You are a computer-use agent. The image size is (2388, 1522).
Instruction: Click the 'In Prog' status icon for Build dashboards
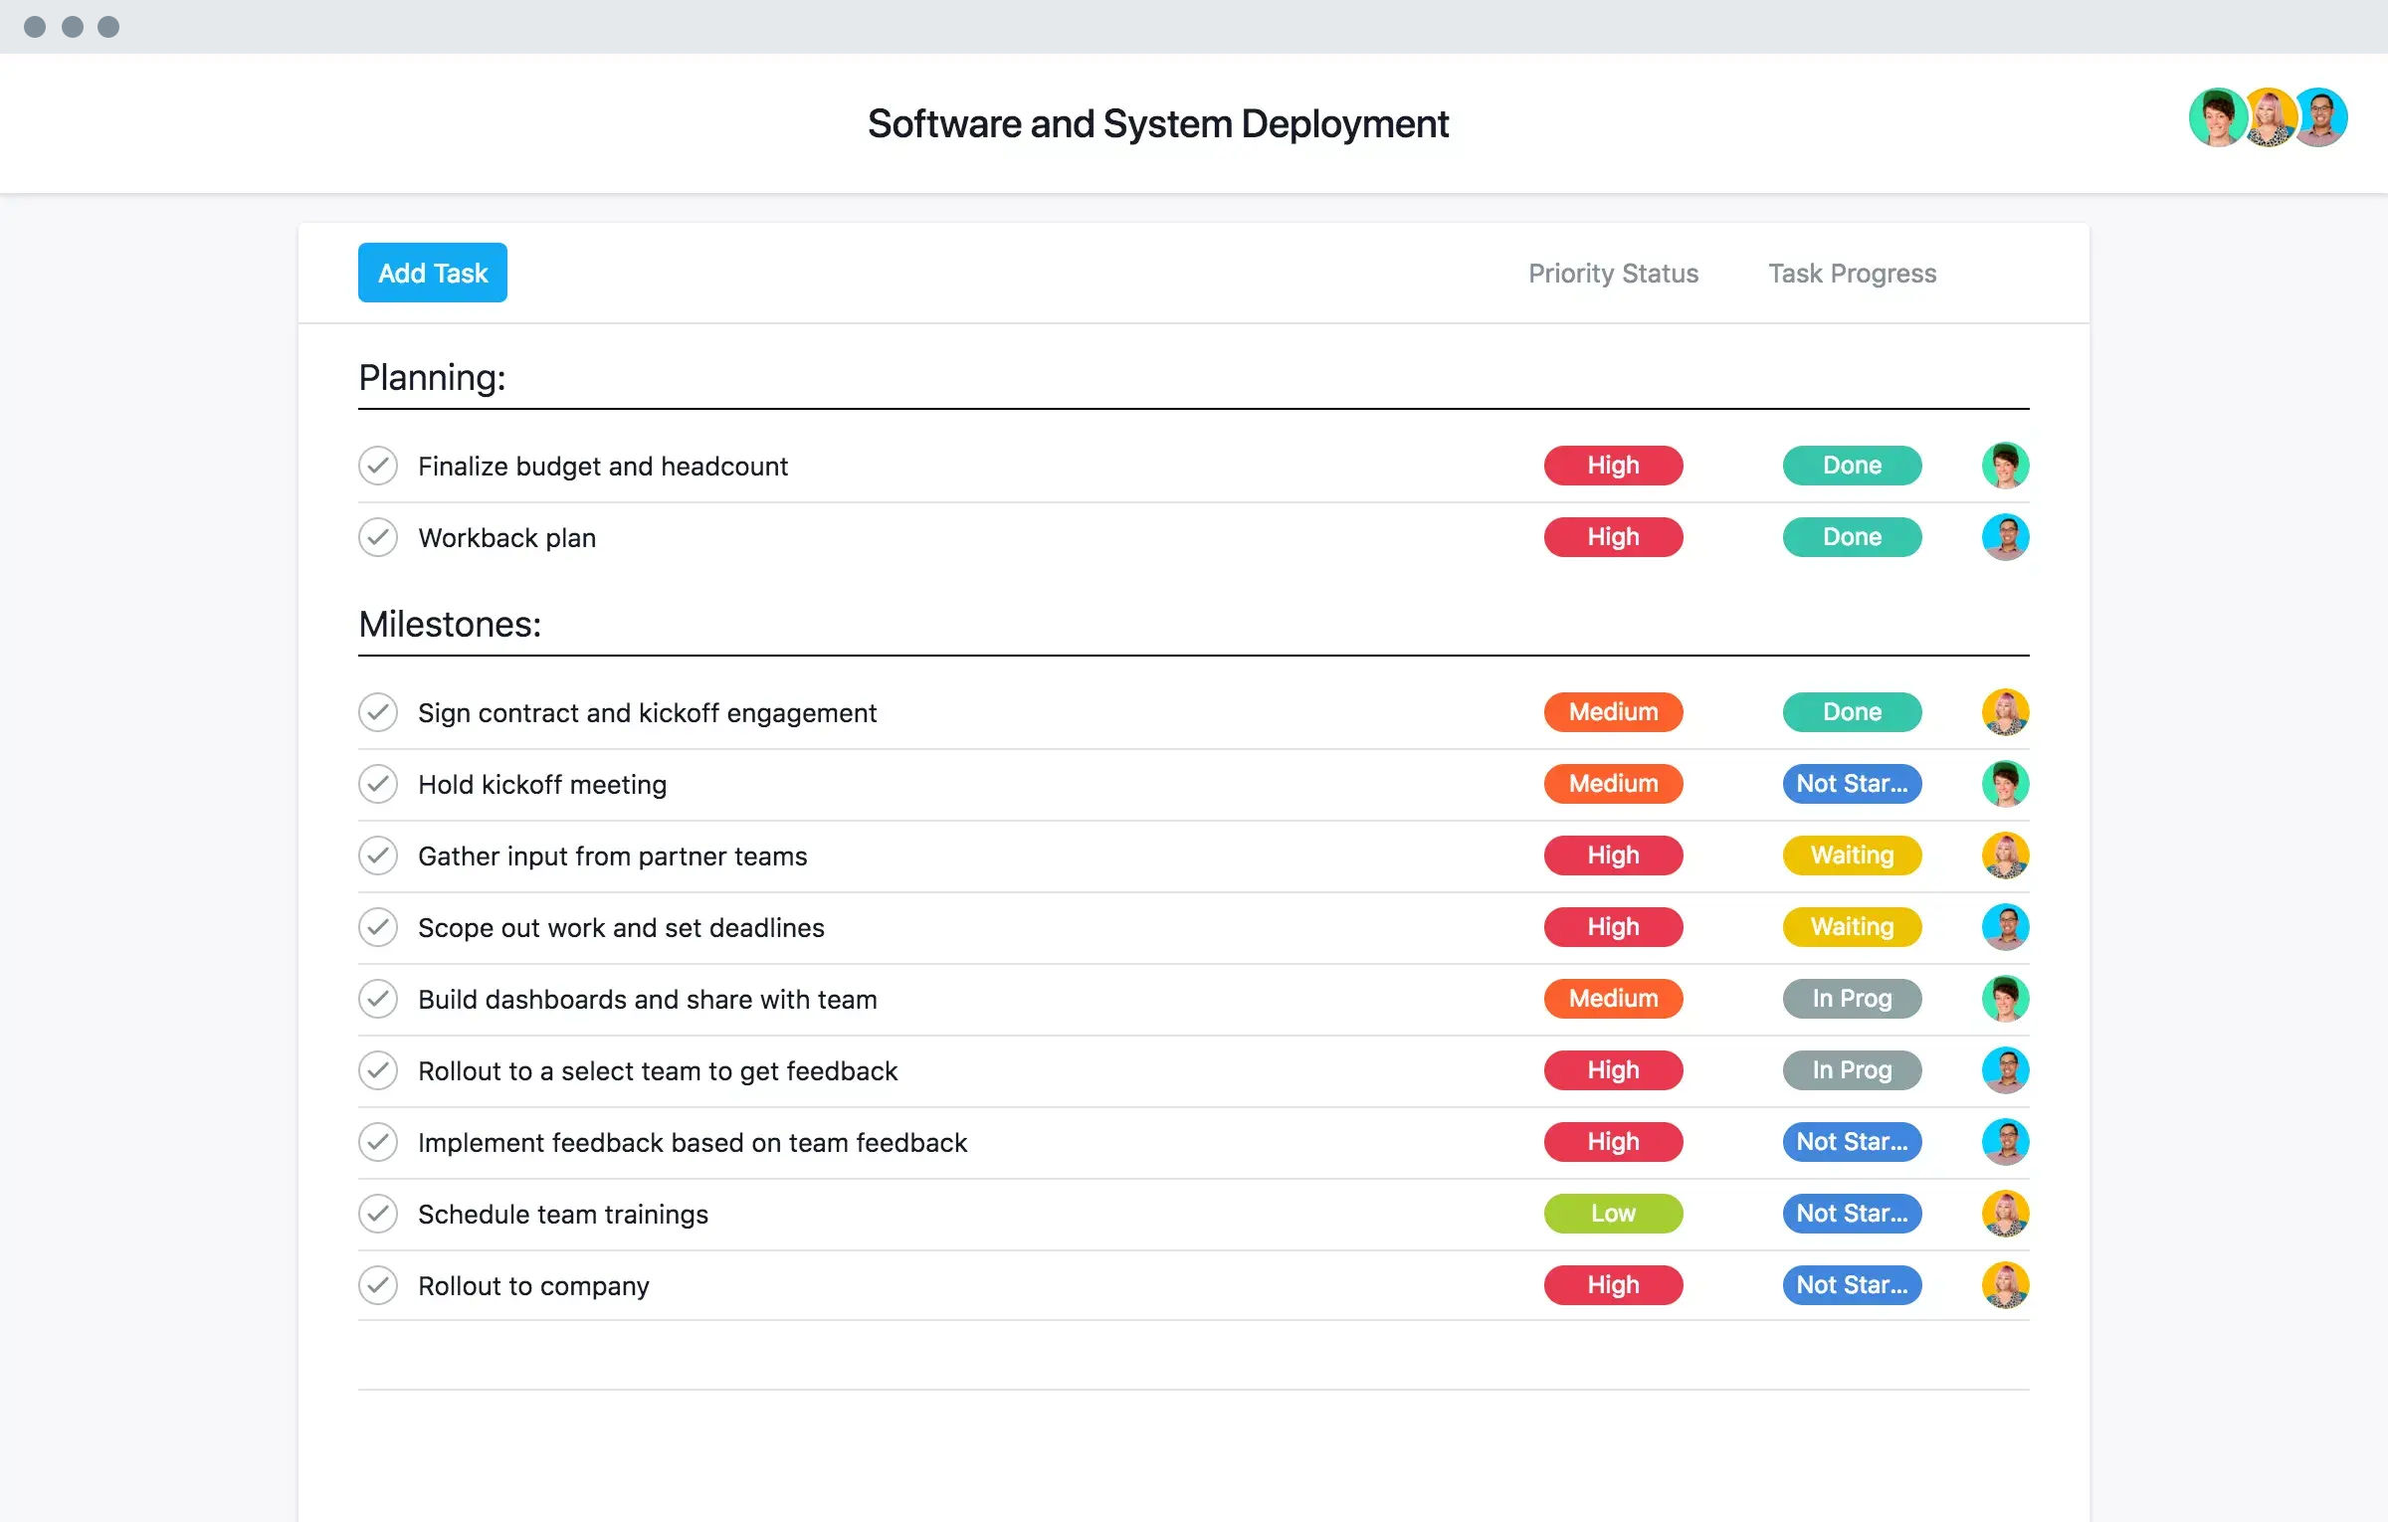pos(1852,1000)
